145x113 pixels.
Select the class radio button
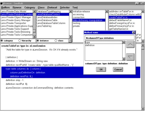[x=56, y=41]
